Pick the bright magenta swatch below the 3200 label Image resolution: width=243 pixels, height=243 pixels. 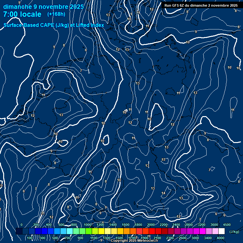202,231
